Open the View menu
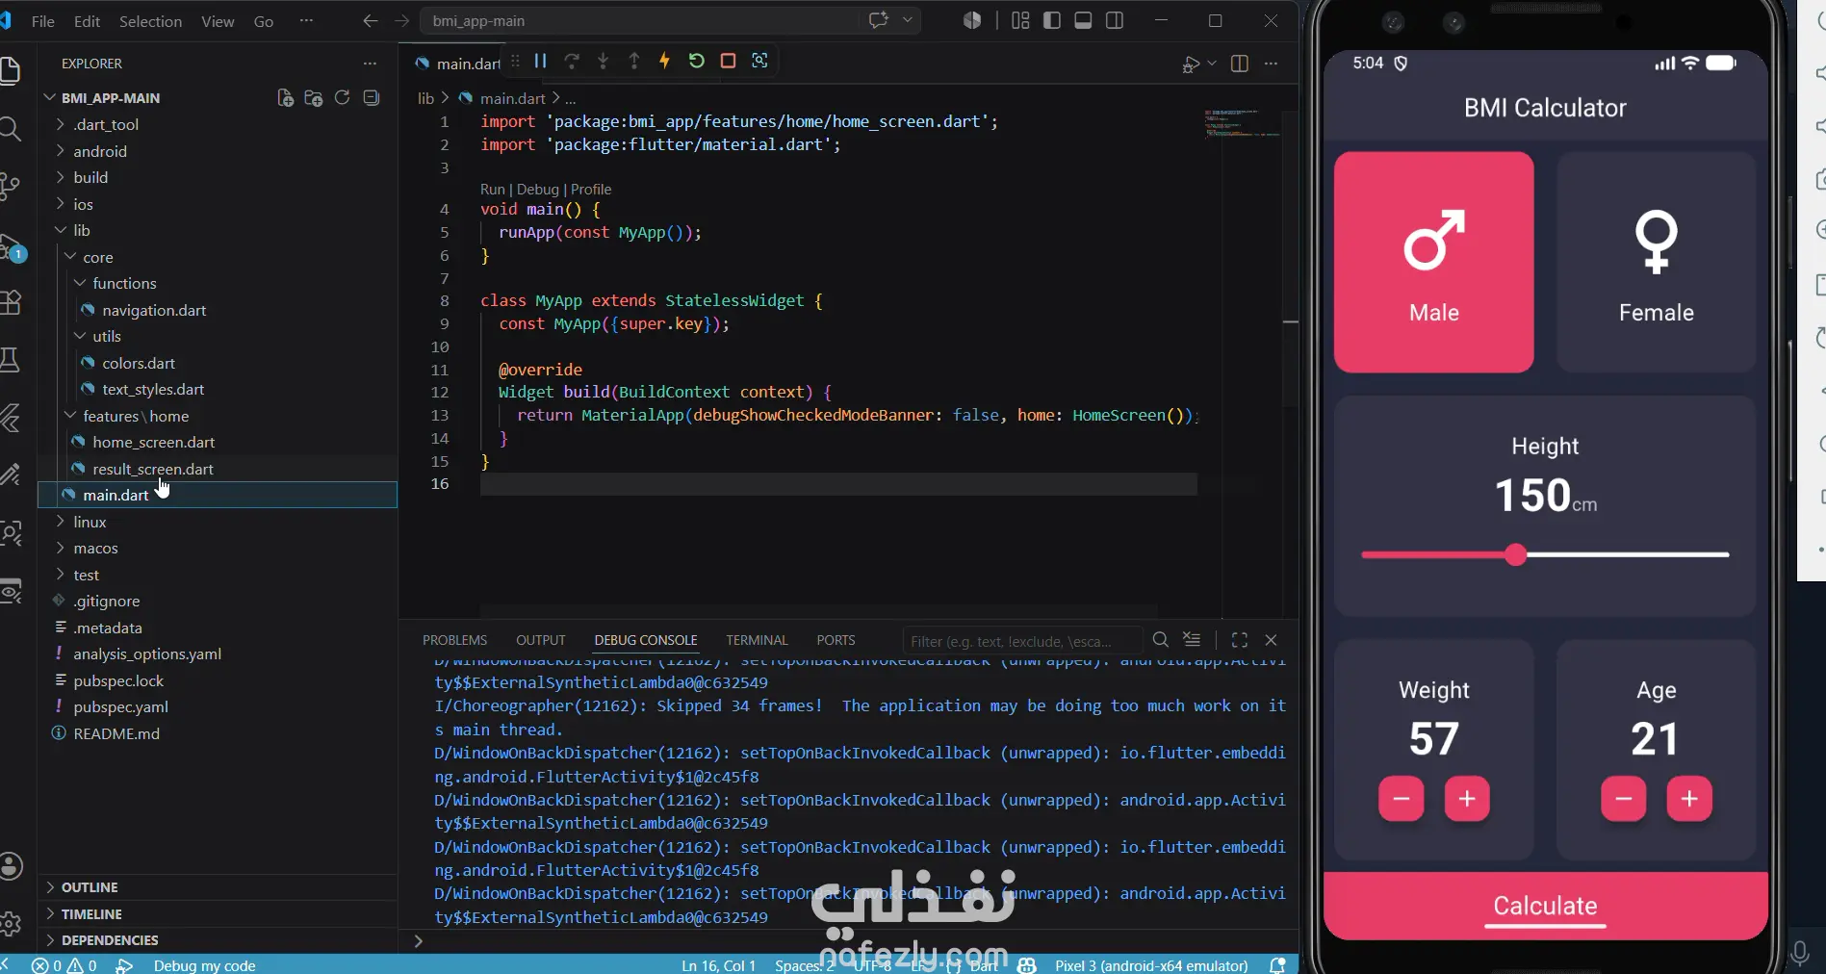Screen dimensions: 1826x974 coord(218,21)
